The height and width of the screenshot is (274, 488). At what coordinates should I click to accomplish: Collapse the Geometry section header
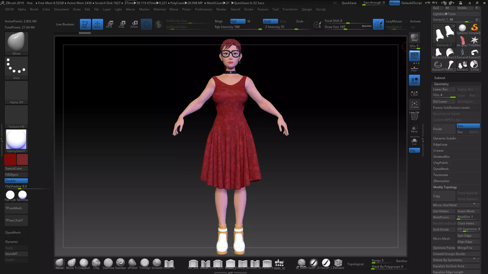tap(441, 84)
